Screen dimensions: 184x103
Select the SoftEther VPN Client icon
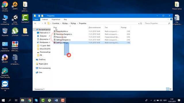point(15,46)
